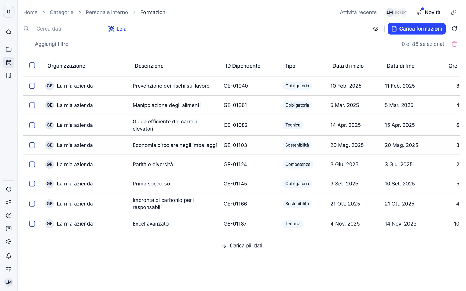The width and height of the screenshot is (466, 291).
Task: Open the Aggiungi filtro dropdown
Action: coord(48,44)
